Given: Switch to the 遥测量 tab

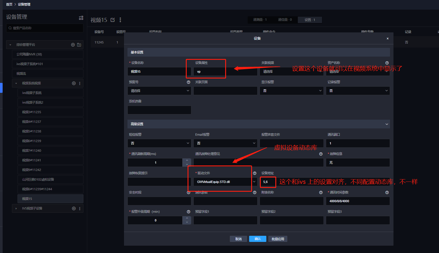Looking at the screenshot, I should pyautogui.click(x=260, y=20).
